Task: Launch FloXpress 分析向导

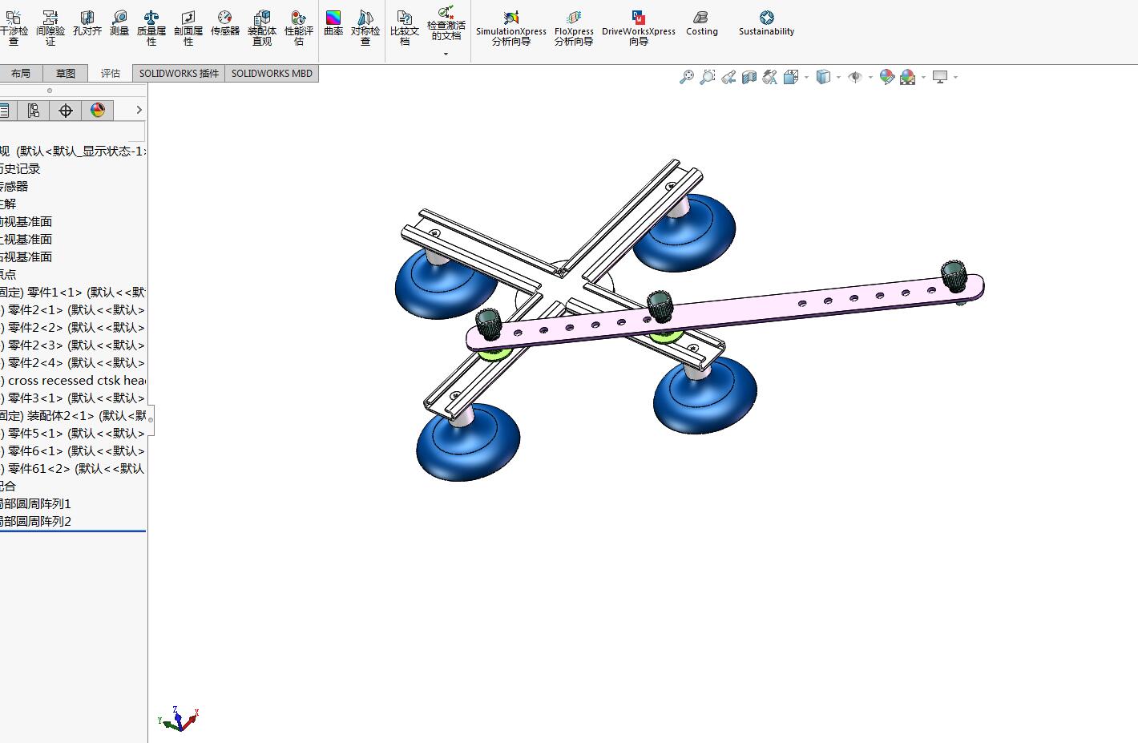Action: [574, 28]
